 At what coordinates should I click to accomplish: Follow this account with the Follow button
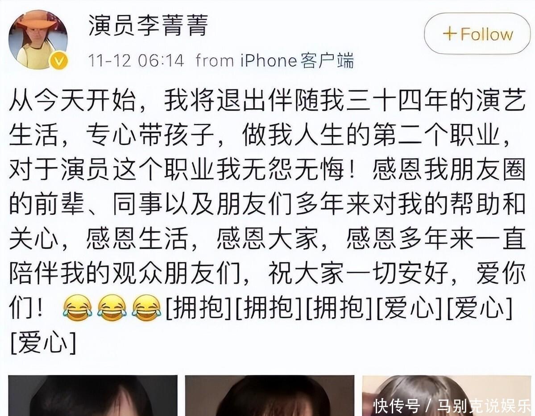click(x=477, y=34)
